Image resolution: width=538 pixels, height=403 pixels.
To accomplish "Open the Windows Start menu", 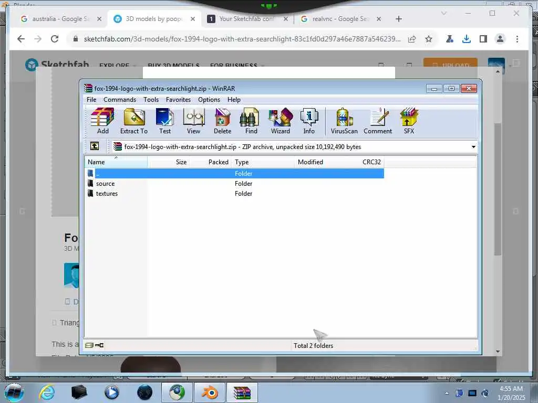I will point(14,393).
